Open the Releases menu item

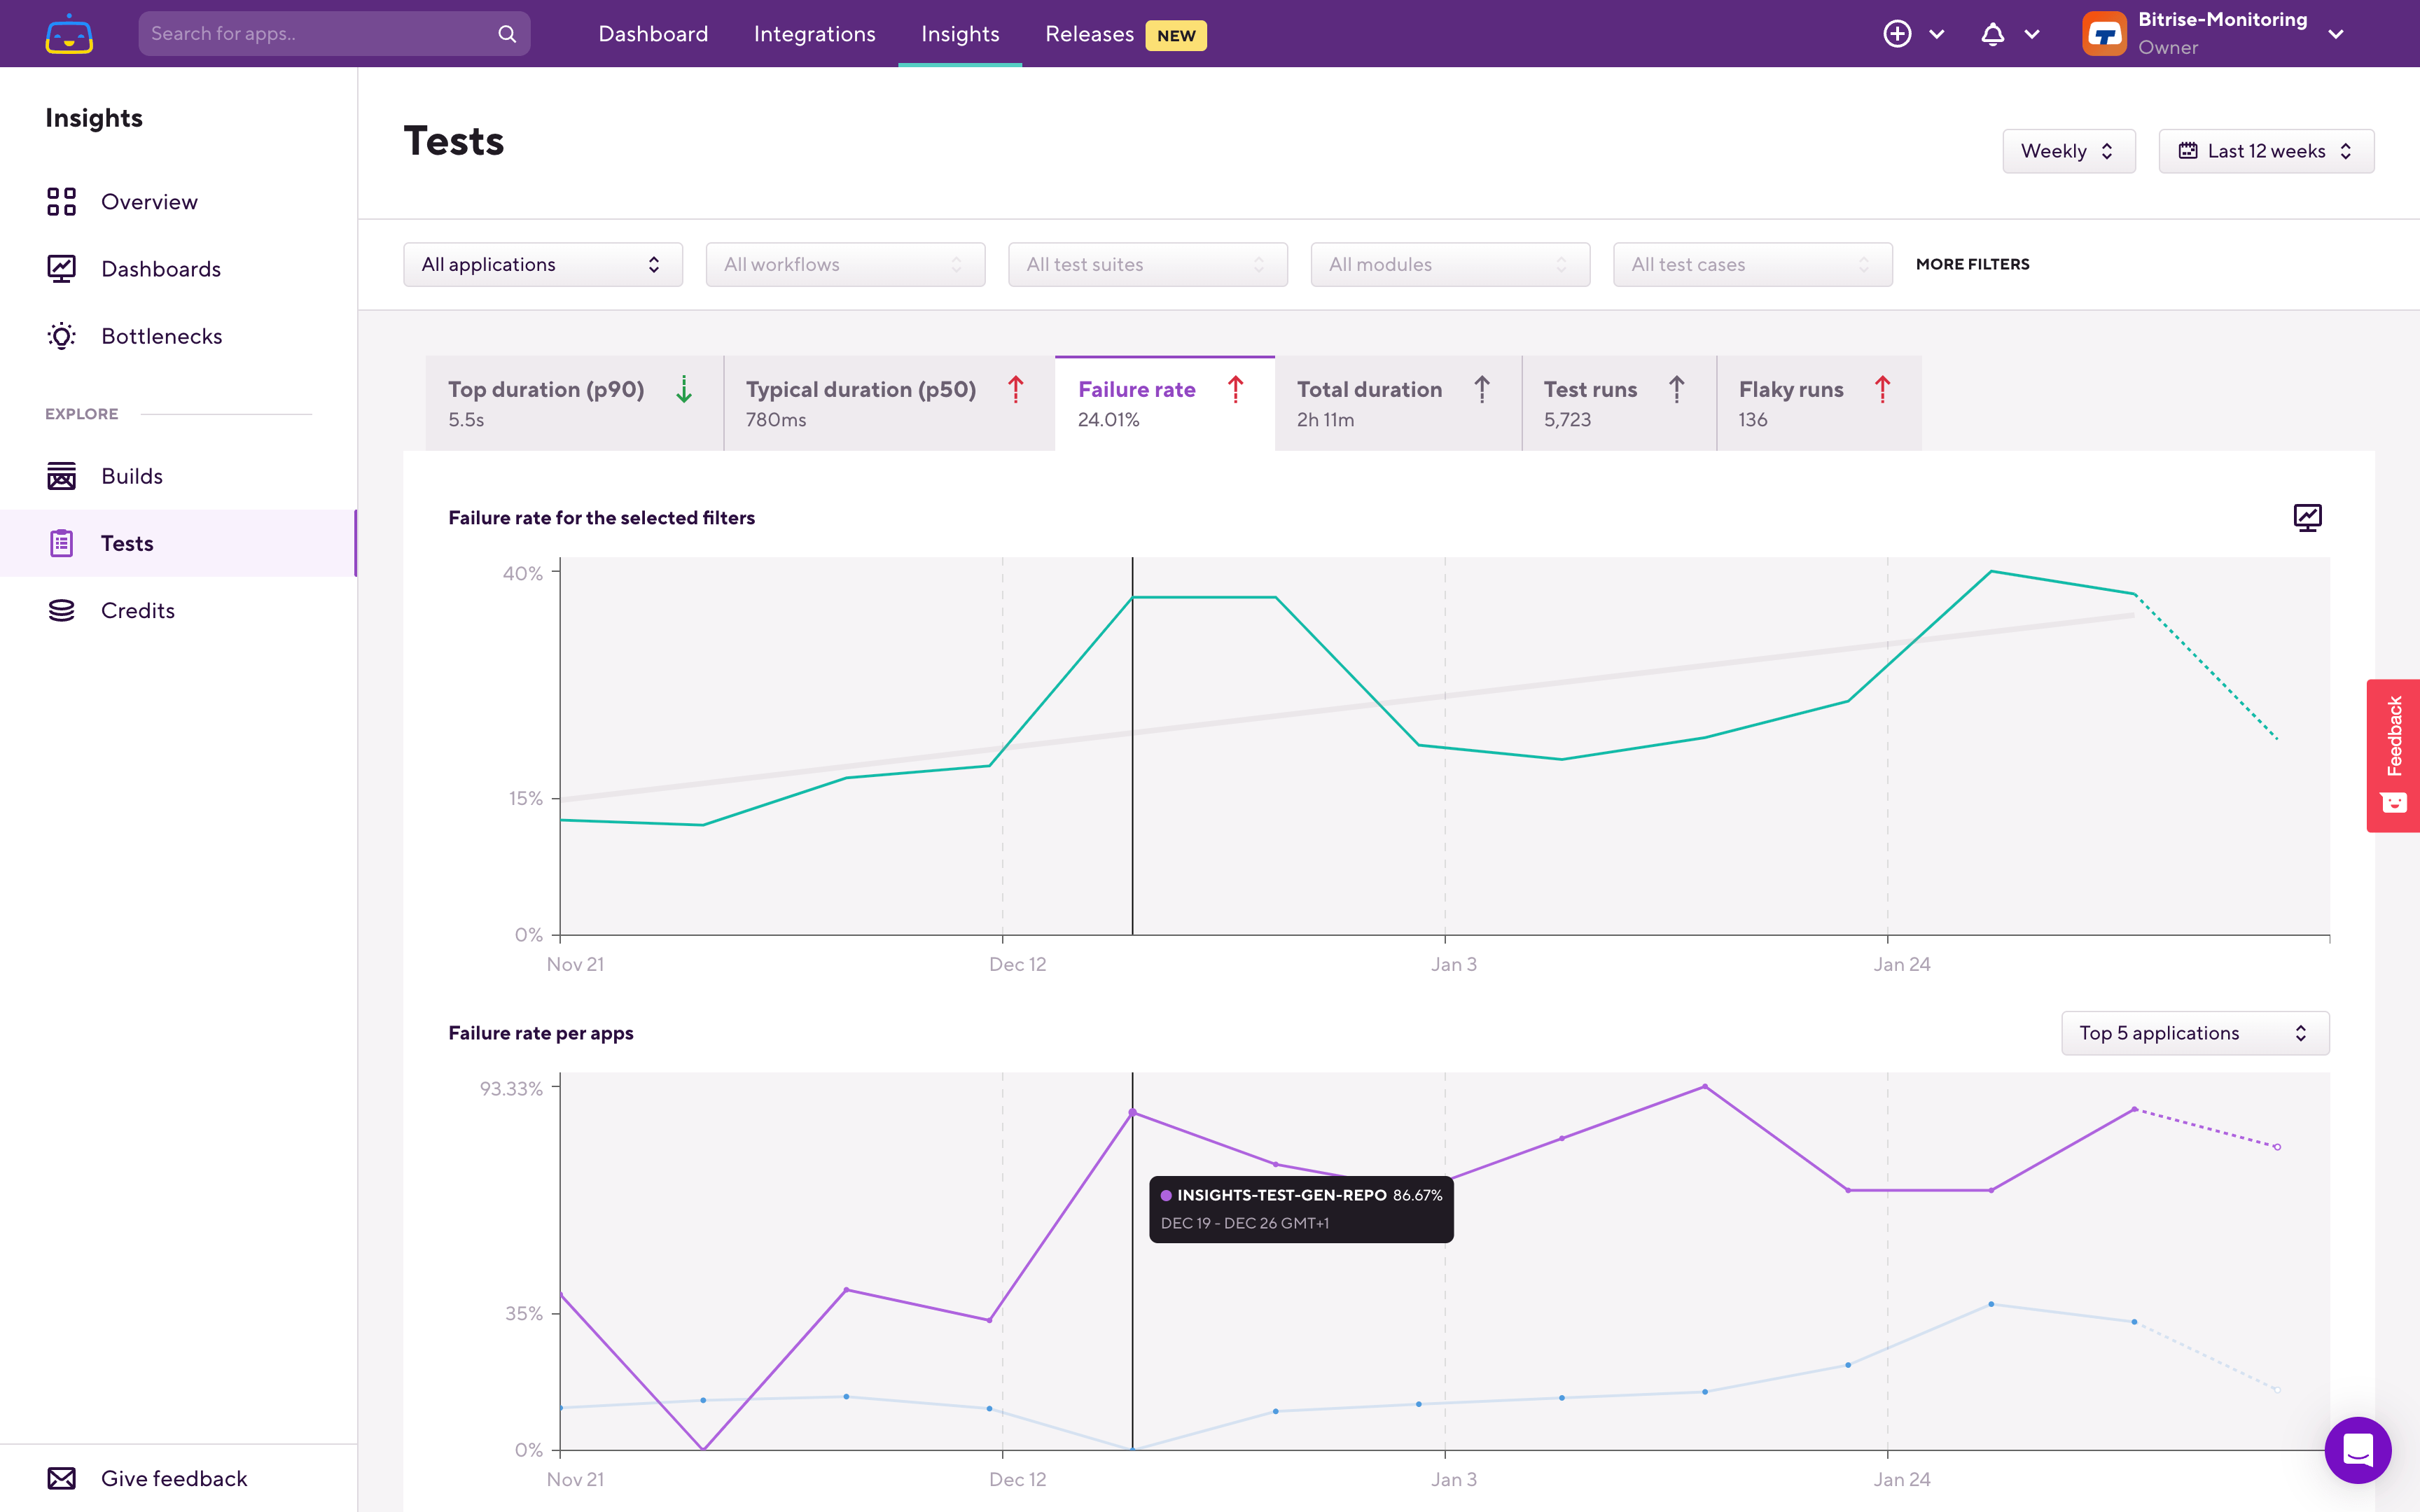click(1089, 34)
